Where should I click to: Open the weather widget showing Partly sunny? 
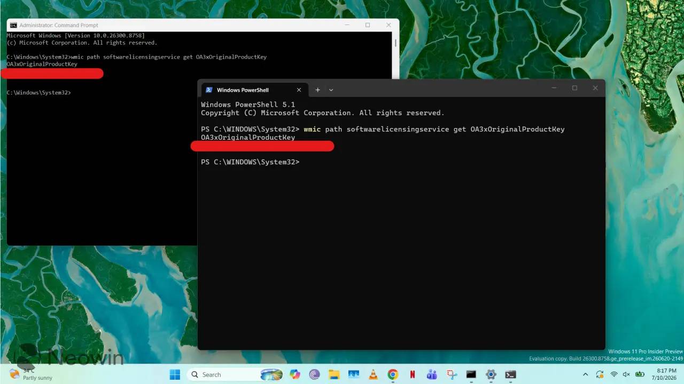click(31, 374)
